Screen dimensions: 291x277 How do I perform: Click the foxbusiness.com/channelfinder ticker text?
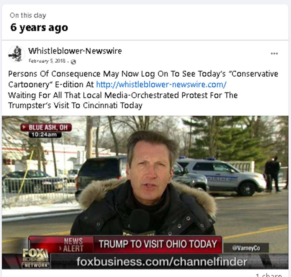click(x=162, y=262)
